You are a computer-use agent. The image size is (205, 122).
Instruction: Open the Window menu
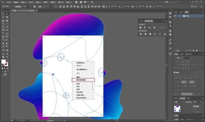pyautogui.click(x=61, y=2)
